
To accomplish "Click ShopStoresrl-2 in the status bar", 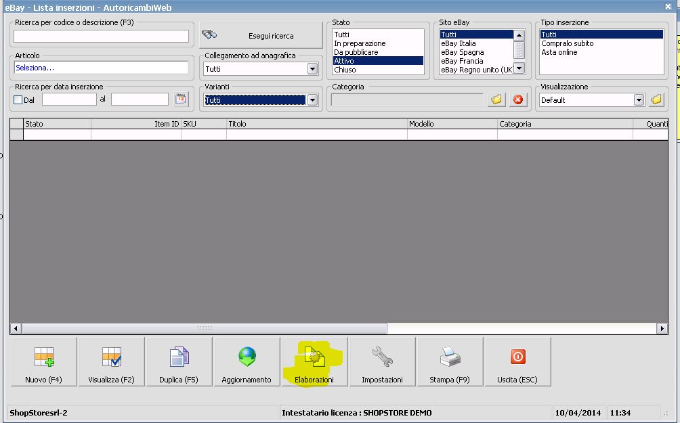I will point(39,413).
